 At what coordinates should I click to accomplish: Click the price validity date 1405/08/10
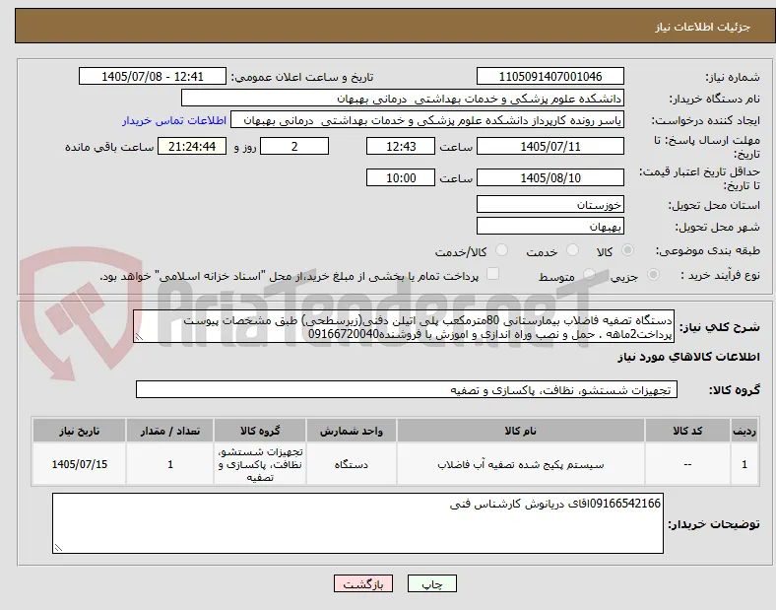tap(550, 177)
